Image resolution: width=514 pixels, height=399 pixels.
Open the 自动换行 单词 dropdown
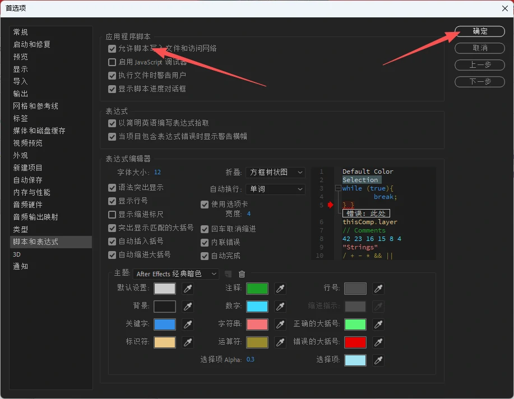[275, 189]
